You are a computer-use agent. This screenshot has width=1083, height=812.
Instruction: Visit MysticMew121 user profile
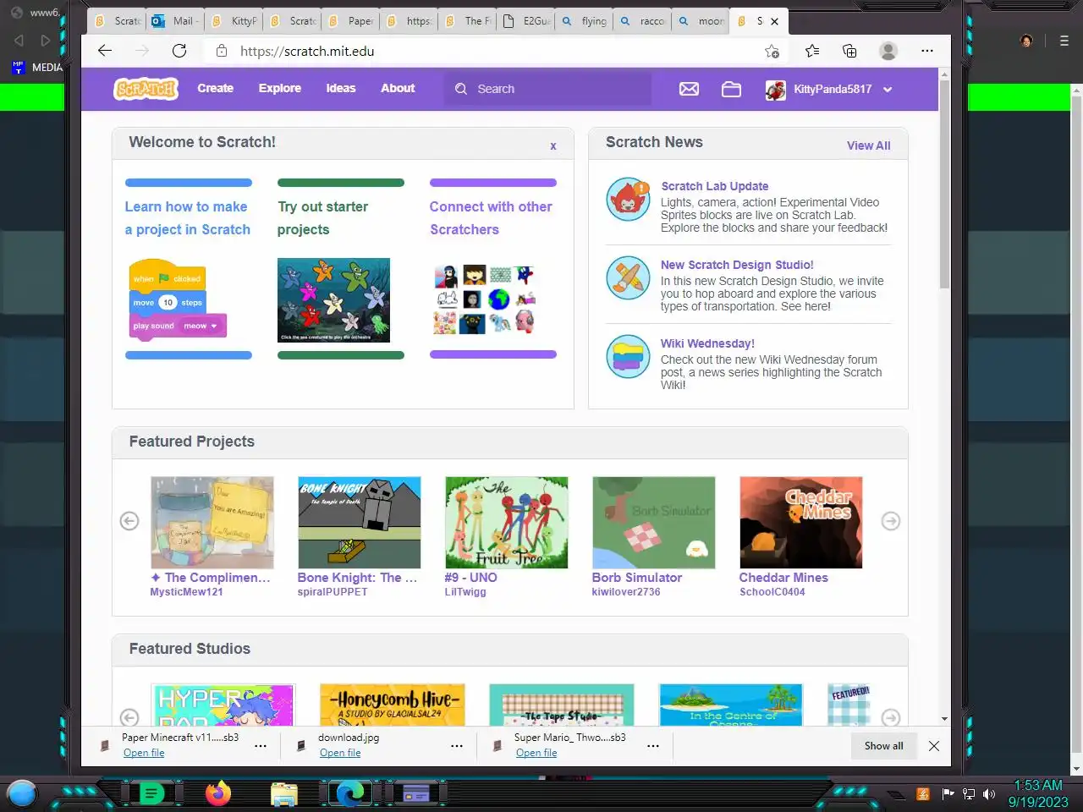(x=187, y=592)
